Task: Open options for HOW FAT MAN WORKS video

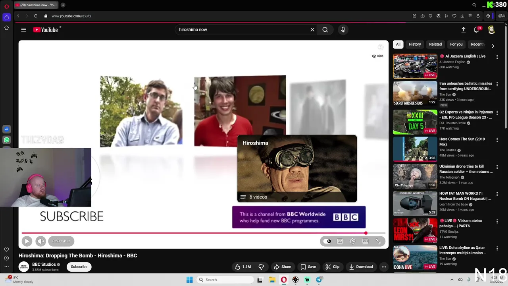Action: pyautogui.click(x=497, y=194)
